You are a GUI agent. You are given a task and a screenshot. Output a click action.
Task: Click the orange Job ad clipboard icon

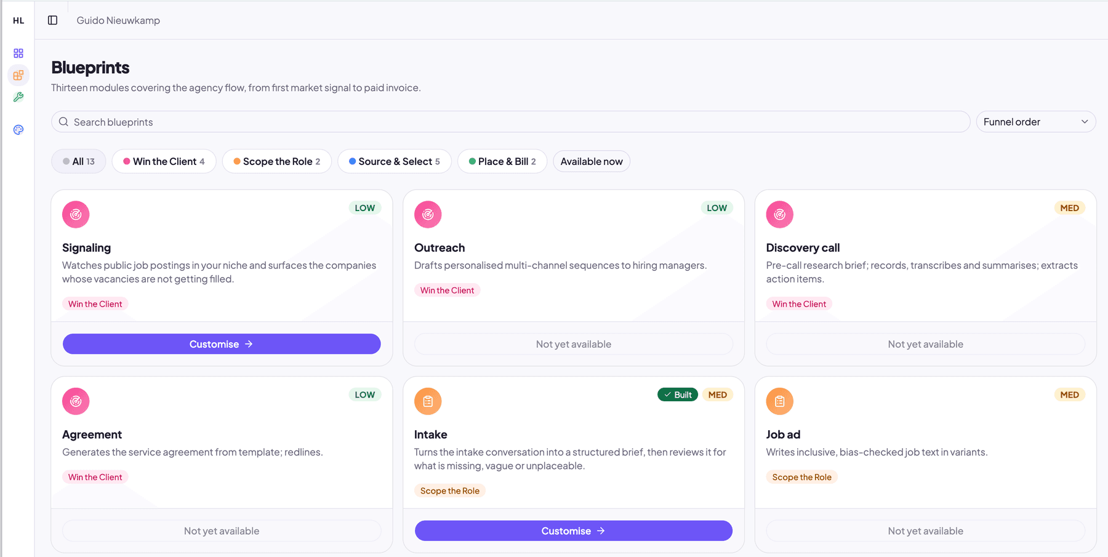[x=779, y=401]
